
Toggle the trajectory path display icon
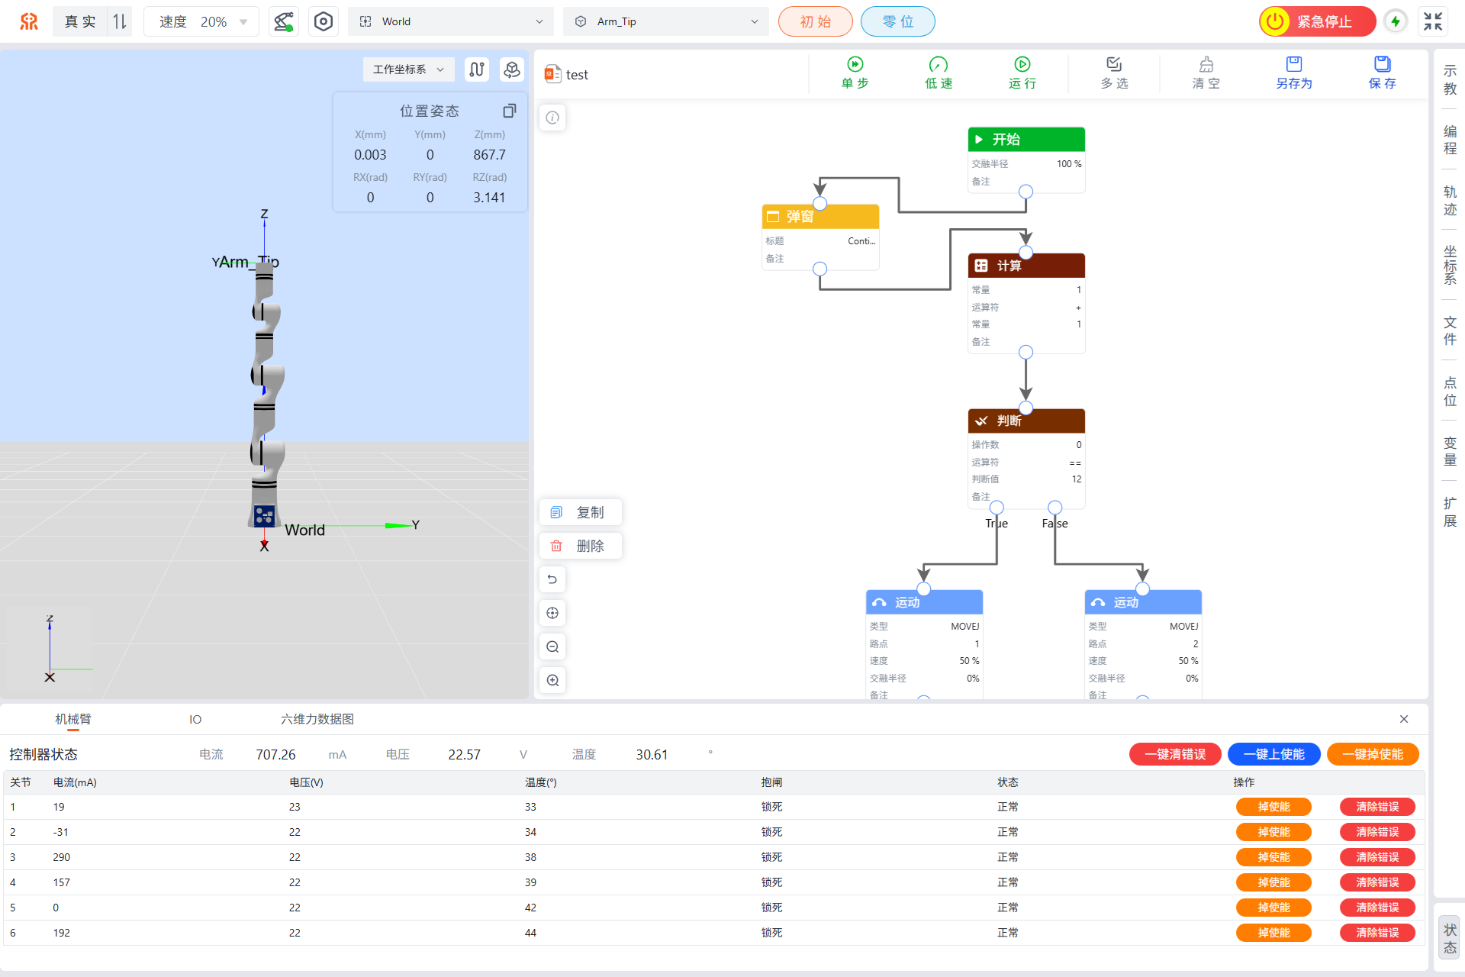pos(477,69)
